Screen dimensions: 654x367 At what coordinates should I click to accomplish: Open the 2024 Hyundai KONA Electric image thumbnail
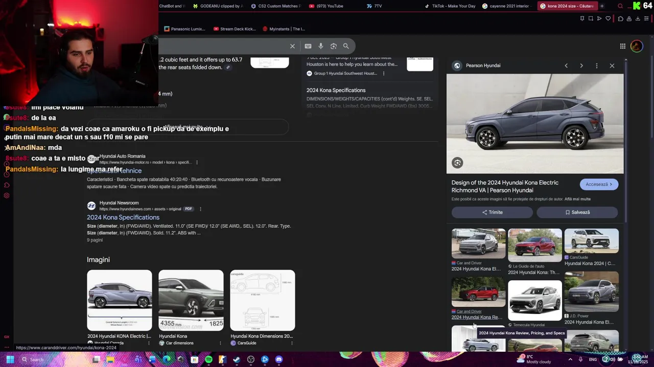(120, 300)
